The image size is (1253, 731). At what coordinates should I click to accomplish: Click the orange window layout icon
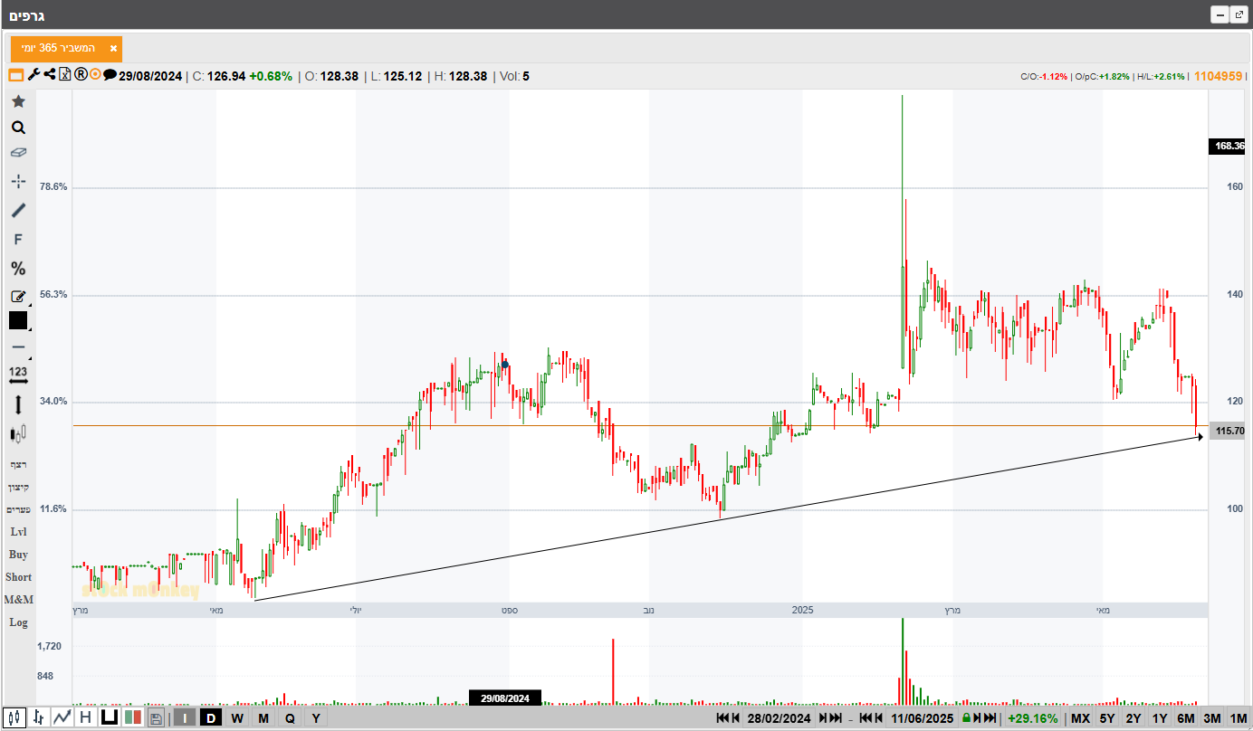(15, 76)
